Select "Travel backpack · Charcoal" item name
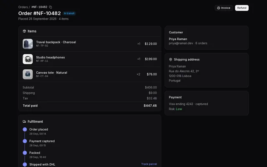The height and width of the screenshot is (167, 267). [56, 42]
